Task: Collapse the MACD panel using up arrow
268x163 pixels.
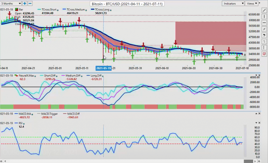Action: pos(256,113)
